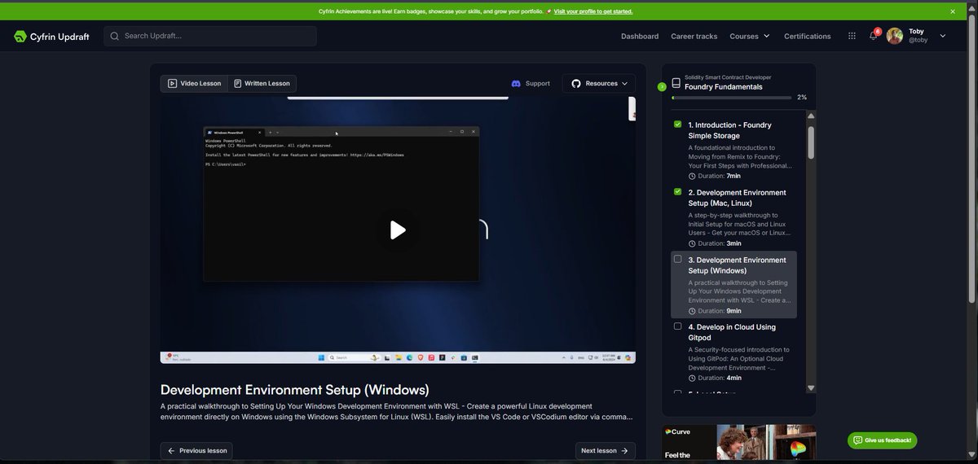Click the Solidity Smart Contract Developer label
Image resolution: width=978 pixels, height=464 pixels.
pos(728,77)
